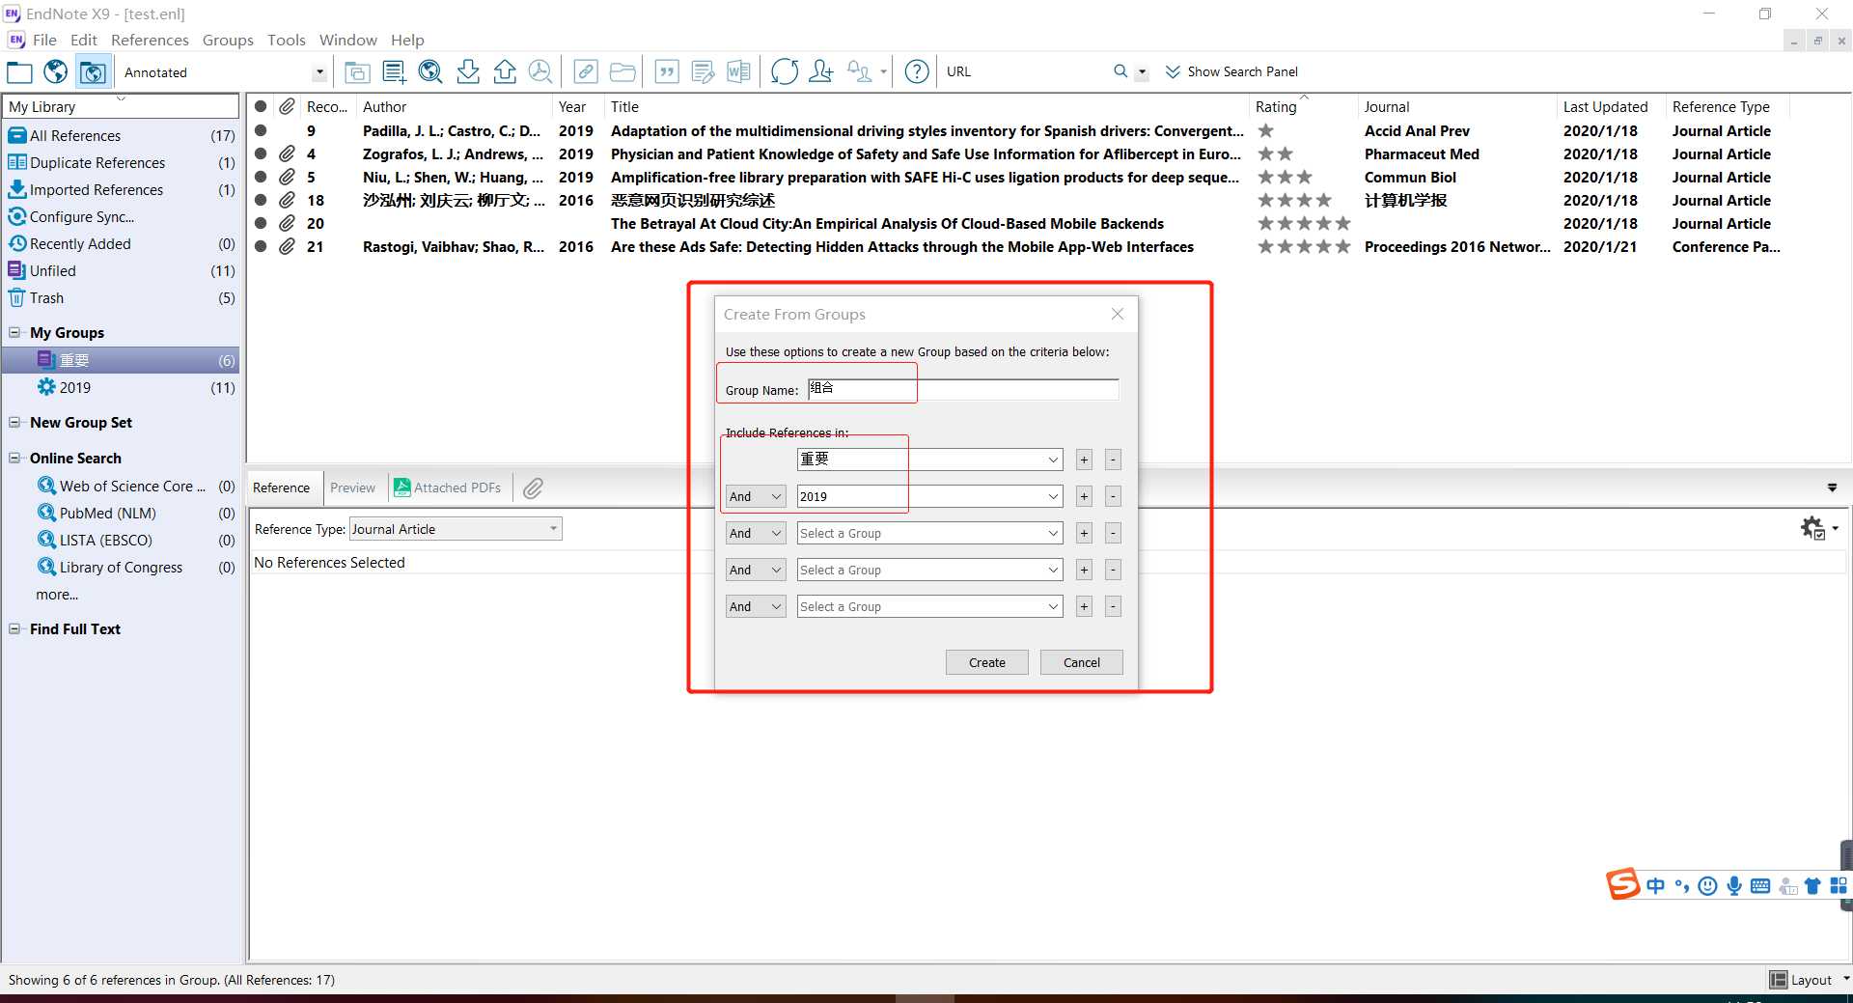Click the Find Full Text toolbar icon
Image resolution: width=1853 pixels, height=1003 pixels.
(x=540, y=71)
